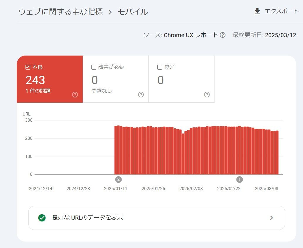This screenshot has width=303, height=248.
Task: Open 良好な URLのデータを表示 row
Action: tap(157, 218)
